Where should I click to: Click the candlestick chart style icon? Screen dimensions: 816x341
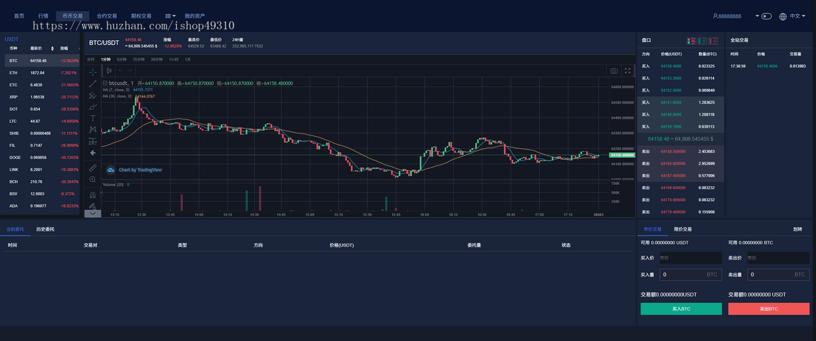click(x=109, y=70)
